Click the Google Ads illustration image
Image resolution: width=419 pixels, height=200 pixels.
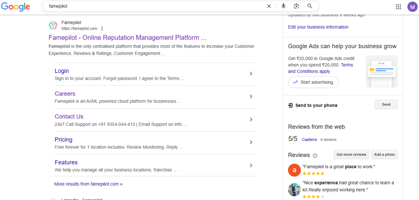pos(382,71)
